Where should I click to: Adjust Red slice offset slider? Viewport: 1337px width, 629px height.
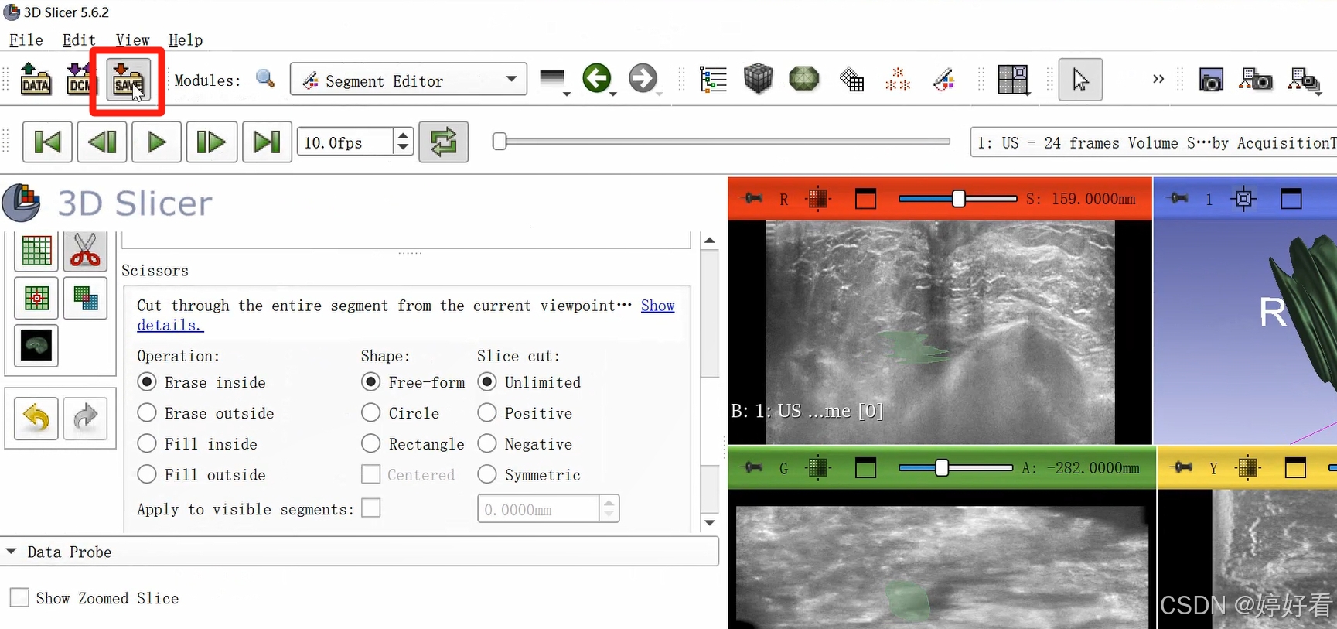pyautogui.click(x=957, y=199)
